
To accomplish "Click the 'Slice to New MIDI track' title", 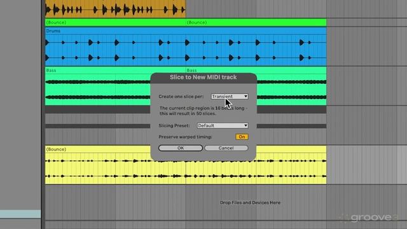I will click(x=203, y=77).
